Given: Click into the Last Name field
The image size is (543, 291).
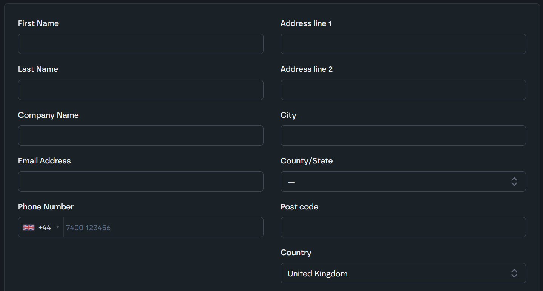Looking at the screenshot, I should point(141,90).
